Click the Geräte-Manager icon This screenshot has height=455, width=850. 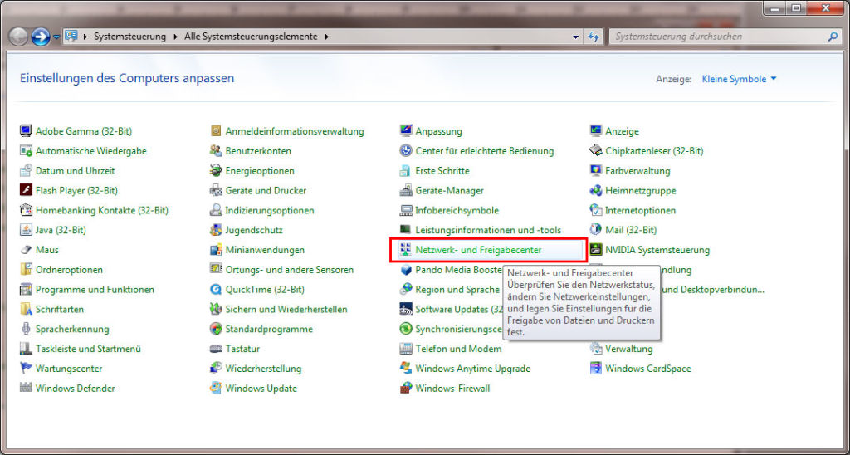[405, 190]
